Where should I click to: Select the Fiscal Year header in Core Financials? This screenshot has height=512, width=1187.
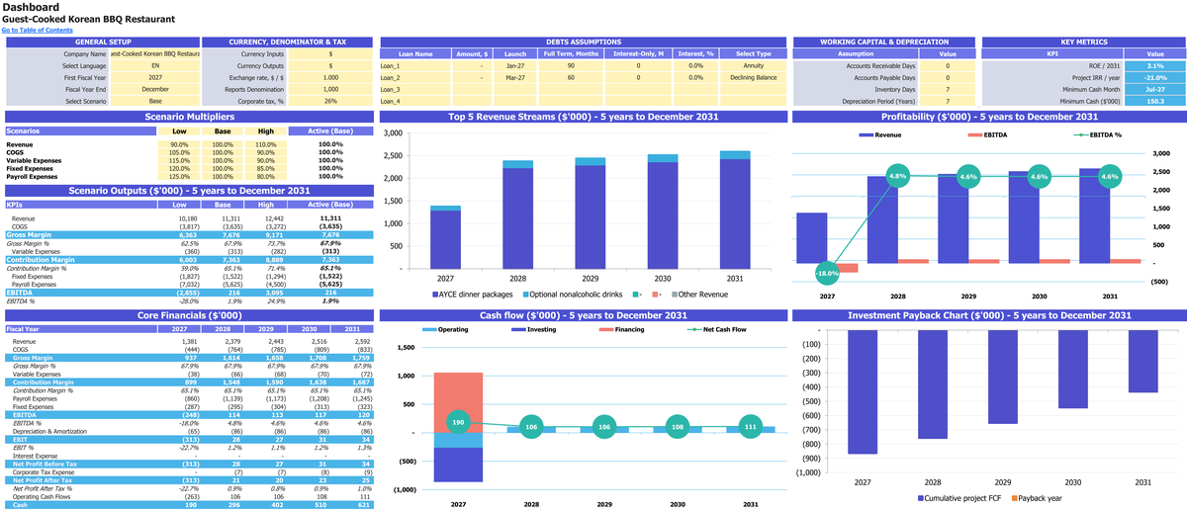click(x=79, y=328)
